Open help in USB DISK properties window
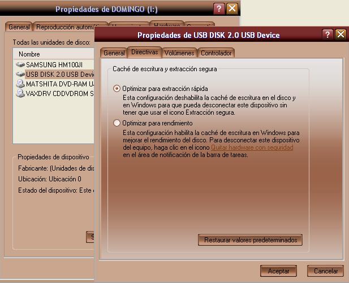 pos(328,34)
